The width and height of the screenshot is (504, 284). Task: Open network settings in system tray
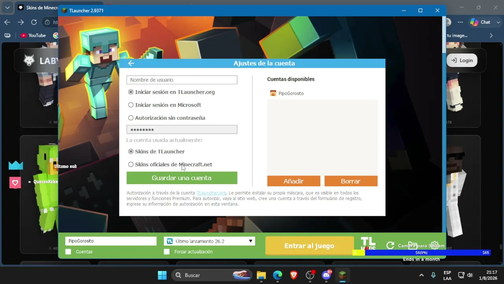pyautogui.click(x=461, y=275)
